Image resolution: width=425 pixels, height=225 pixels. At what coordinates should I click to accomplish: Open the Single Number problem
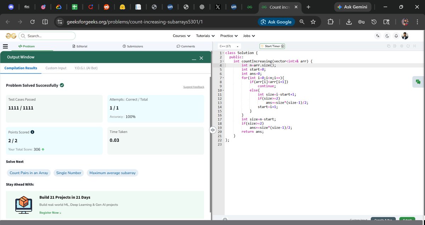pos(69,173)
